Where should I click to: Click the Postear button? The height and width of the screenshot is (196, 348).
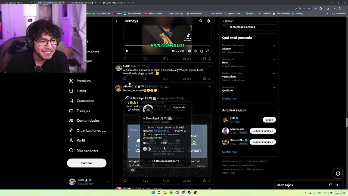[x=86, y=163]
